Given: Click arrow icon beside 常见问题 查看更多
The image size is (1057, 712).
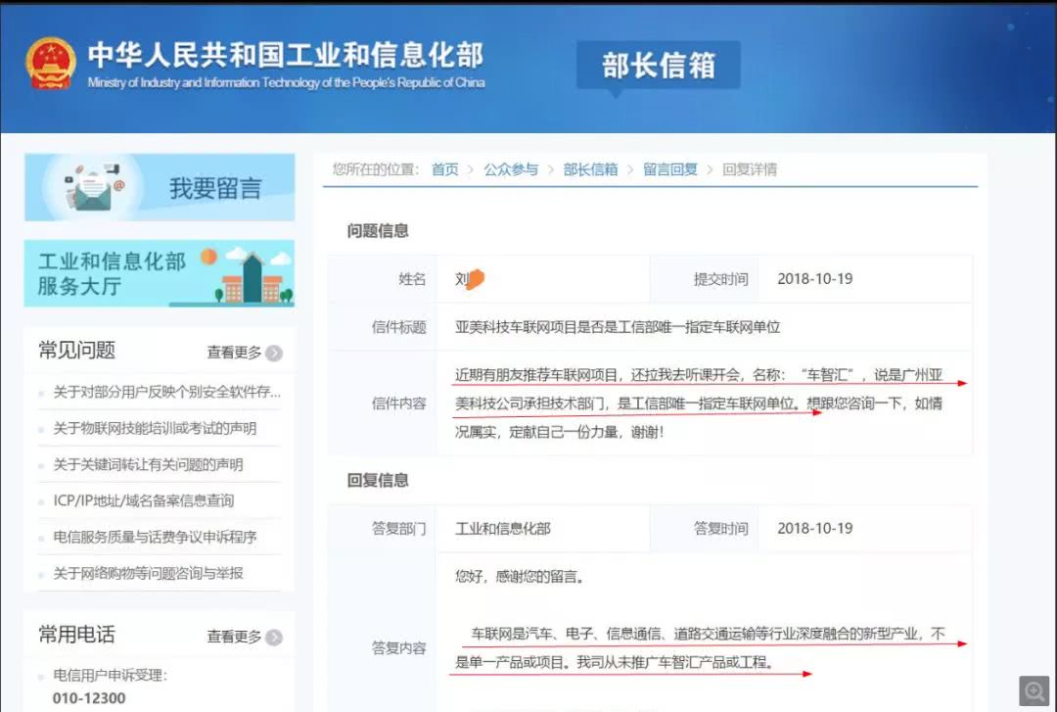Looking at the screenshot, I should (274, 353).
